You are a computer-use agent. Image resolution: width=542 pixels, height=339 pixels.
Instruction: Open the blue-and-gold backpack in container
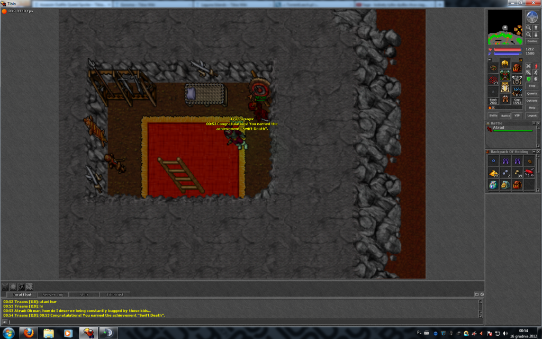(x=505, y=185)
